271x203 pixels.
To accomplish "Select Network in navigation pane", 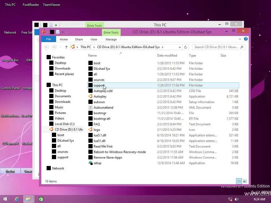I will 58,168.
